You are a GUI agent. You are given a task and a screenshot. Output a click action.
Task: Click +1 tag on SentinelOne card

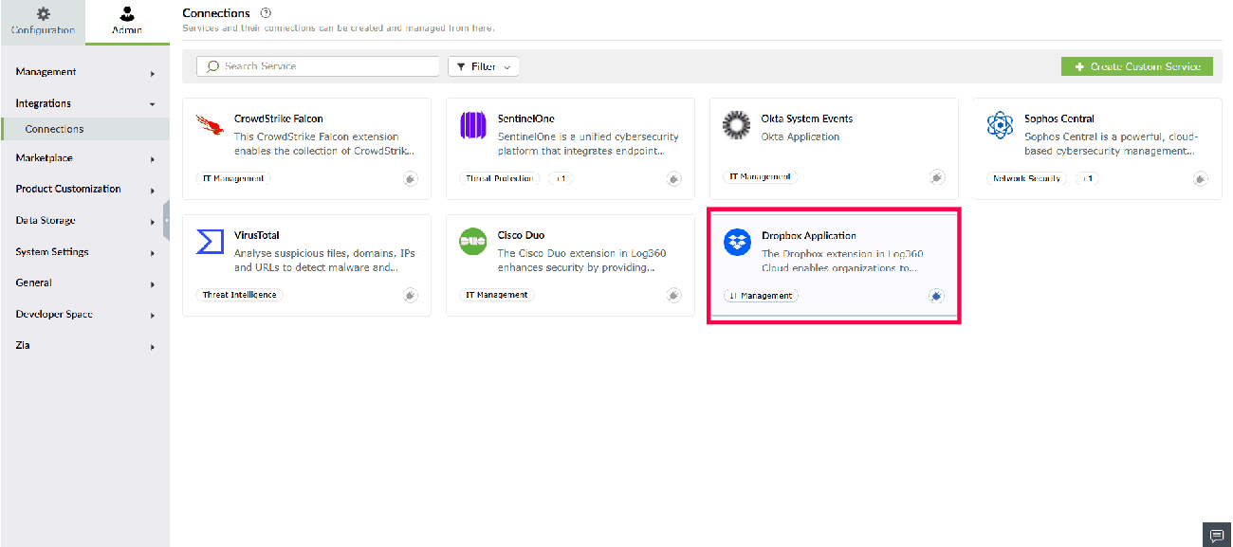coord(561,178)
